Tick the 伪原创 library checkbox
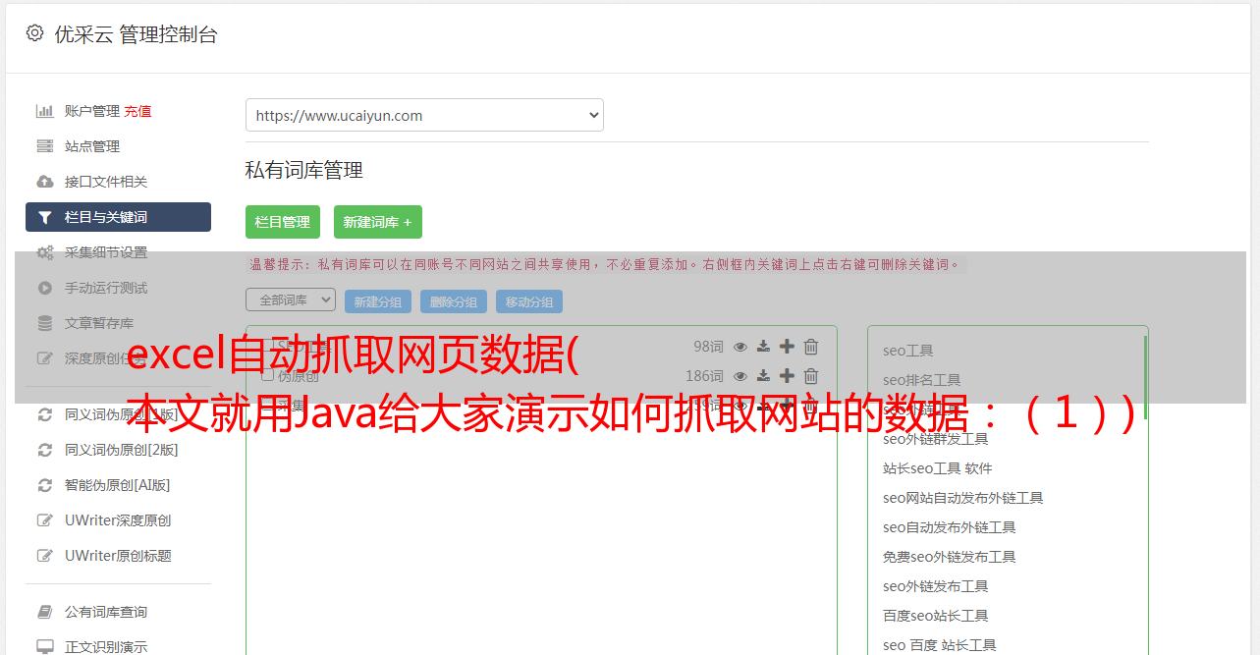 [x=267, y=375]
